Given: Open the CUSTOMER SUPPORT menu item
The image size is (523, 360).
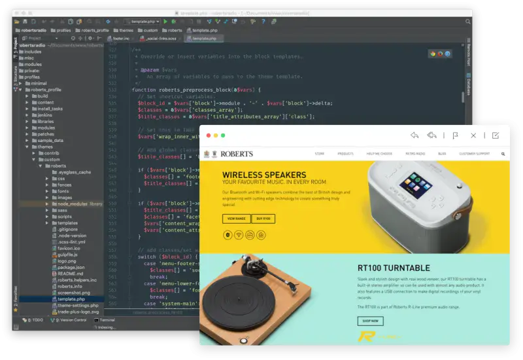Looking at the screenshot, I should coord(475,154).
